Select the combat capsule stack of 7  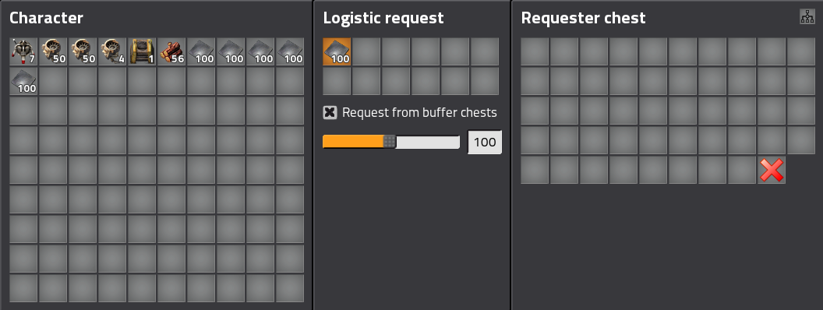click(23, 51)
